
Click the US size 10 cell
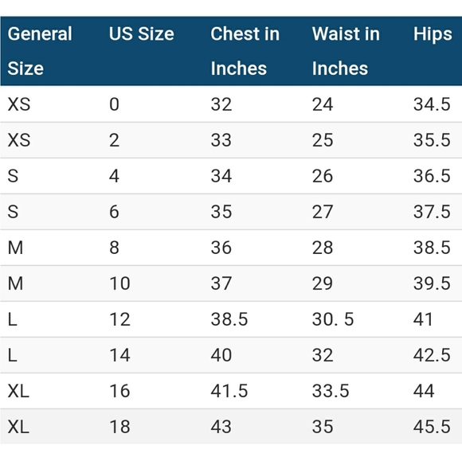click(119, 283)
